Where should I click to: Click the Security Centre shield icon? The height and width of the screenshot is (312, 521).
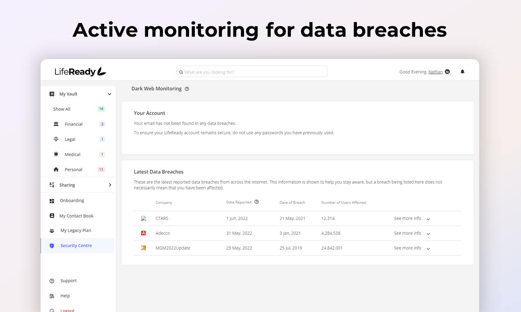coord(52,245)
